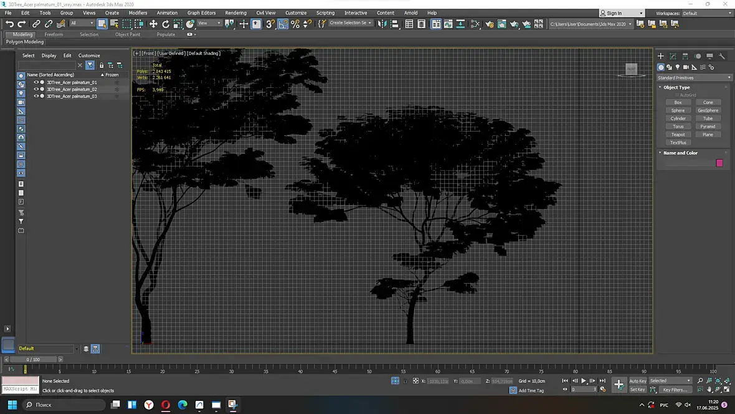Screen dimensions: 735x414
Task: Click the pink object color swatch
Action: [719, 163]
